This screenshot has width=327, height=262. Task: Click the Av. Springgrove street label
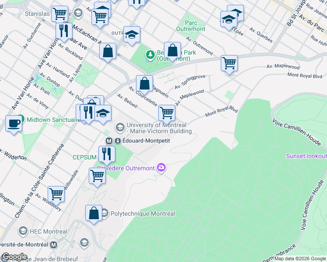click(190, 82)
